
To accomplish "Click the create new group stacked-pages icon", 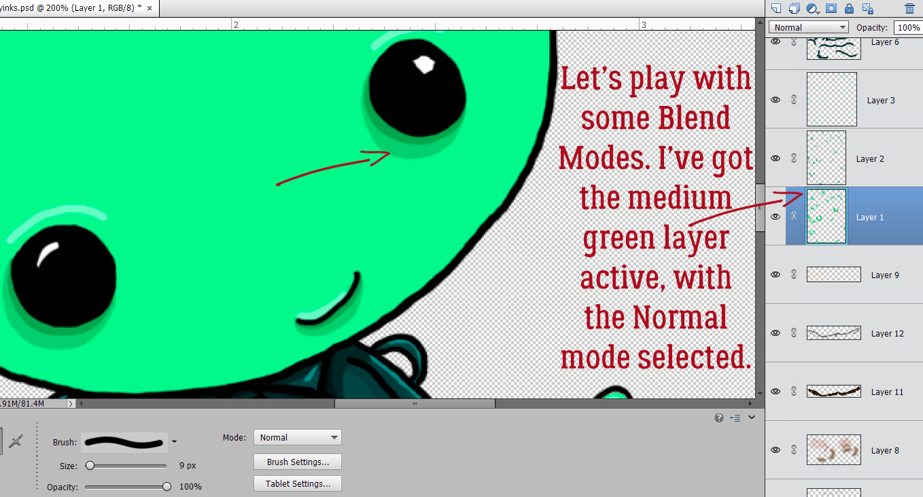I will [794, 8].
